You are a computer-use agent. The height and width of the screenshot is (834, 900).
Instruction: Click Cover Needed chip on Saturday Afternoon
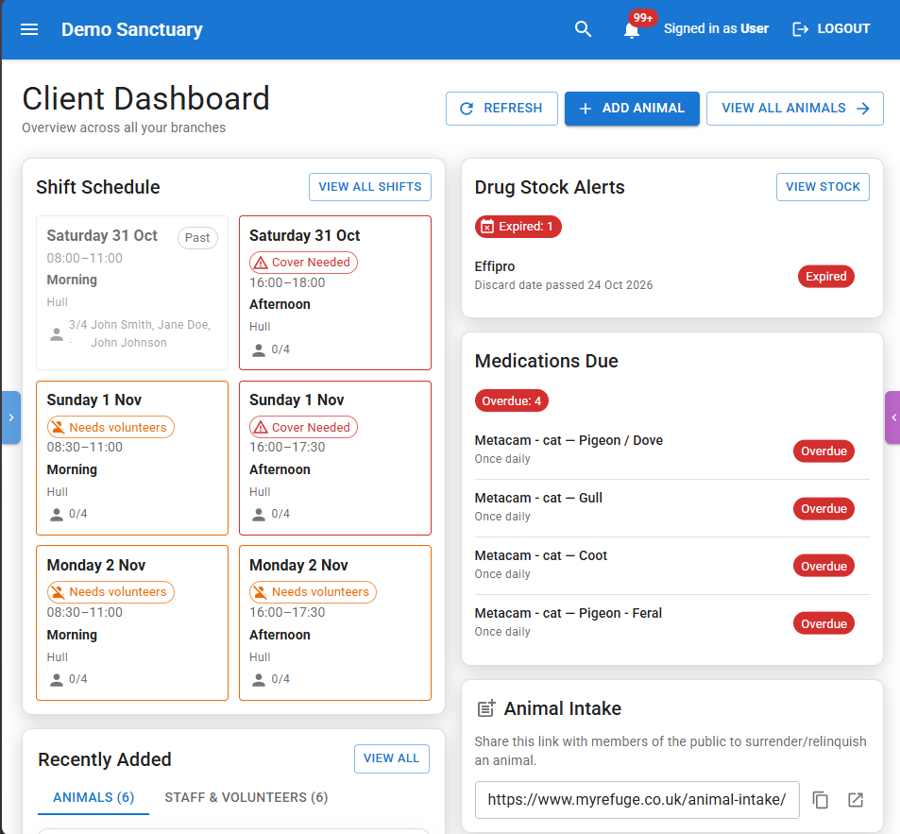tap(303, 263)
